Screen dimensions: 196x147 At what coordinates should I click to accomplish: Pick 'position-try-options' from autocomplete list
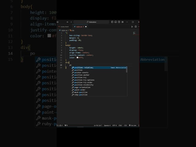click(x=99, y=80)
